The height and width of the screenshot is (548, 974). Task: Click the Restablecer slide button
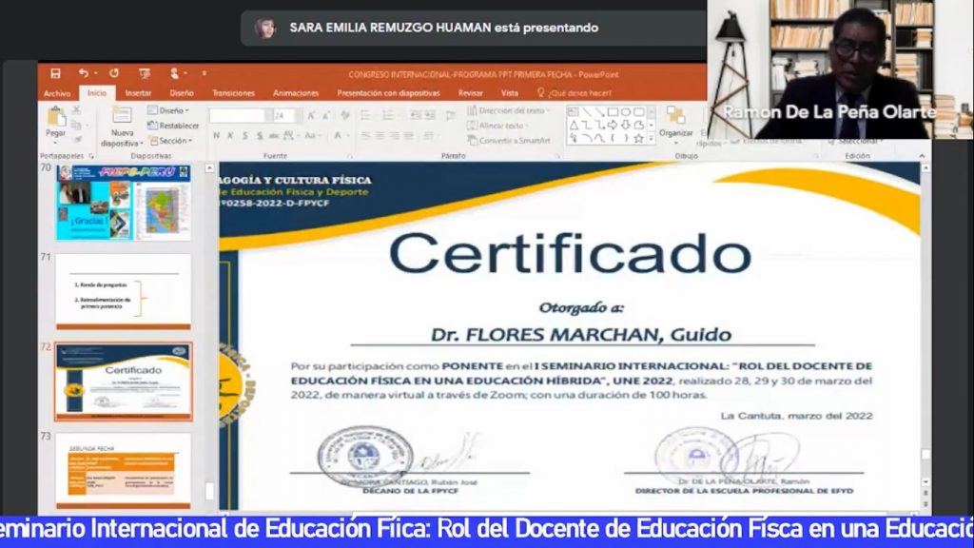pos(173,126)
